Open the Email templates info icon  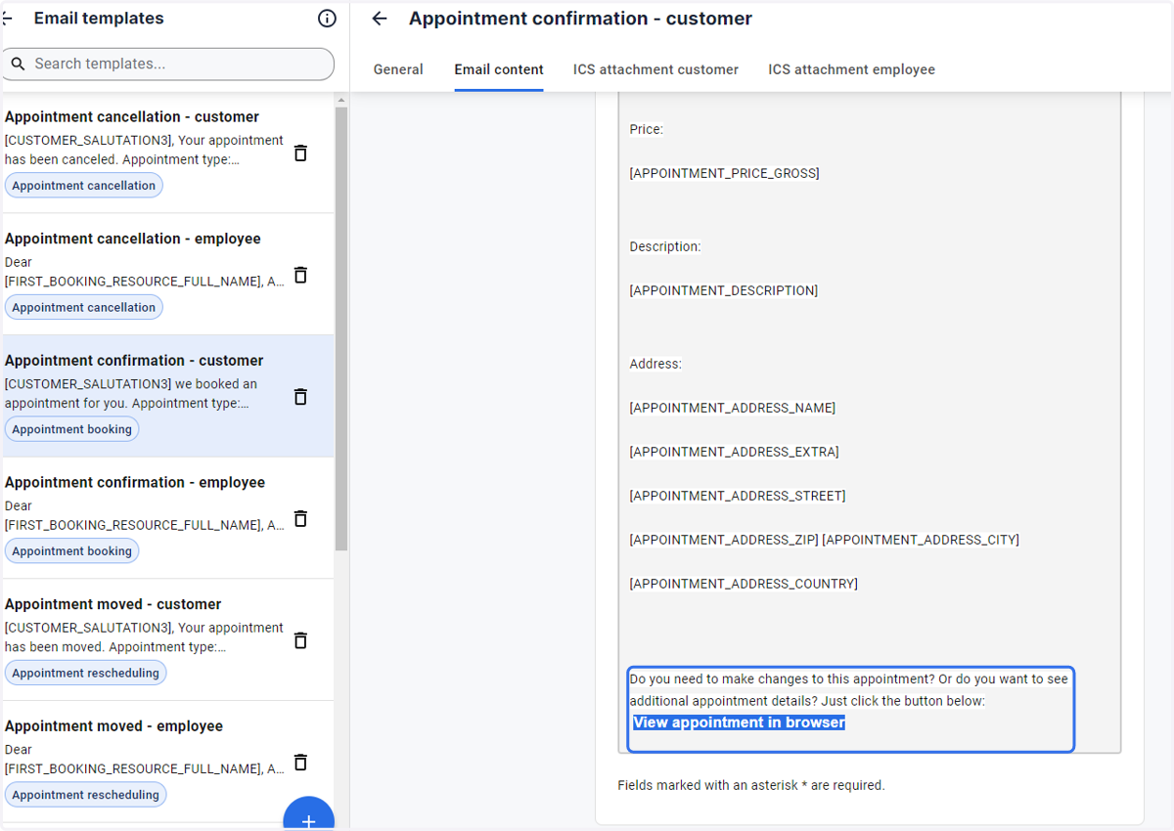pyautogui.click(x=328, y=19)
